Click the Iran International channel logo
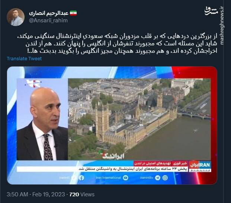The image size is (231, 203). (200, 167)
